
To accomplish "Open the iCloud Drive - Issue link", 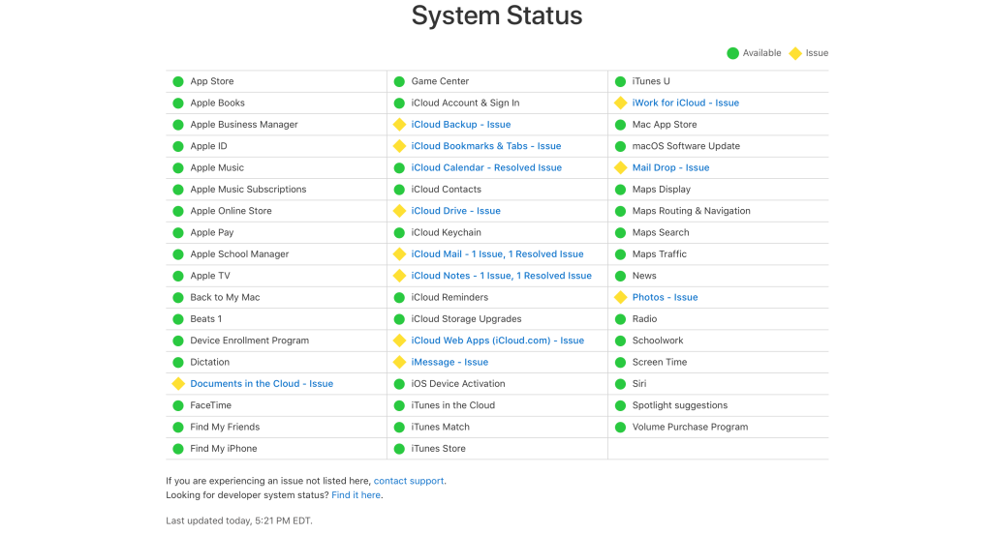I will pyautogui.click(x=455, y=211).
